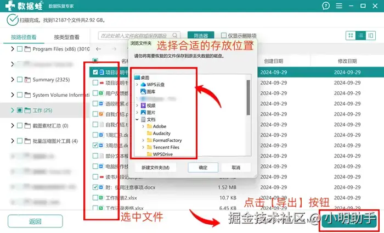This screenshot has height=233, width=384.
Task: Click the 返回 back button
Action: [35, 221]
